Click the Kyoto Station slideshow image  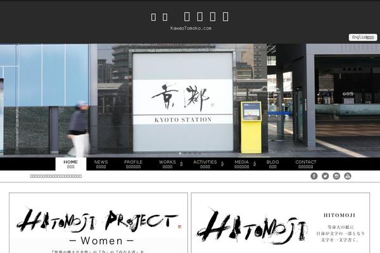[x=190, y=101]
